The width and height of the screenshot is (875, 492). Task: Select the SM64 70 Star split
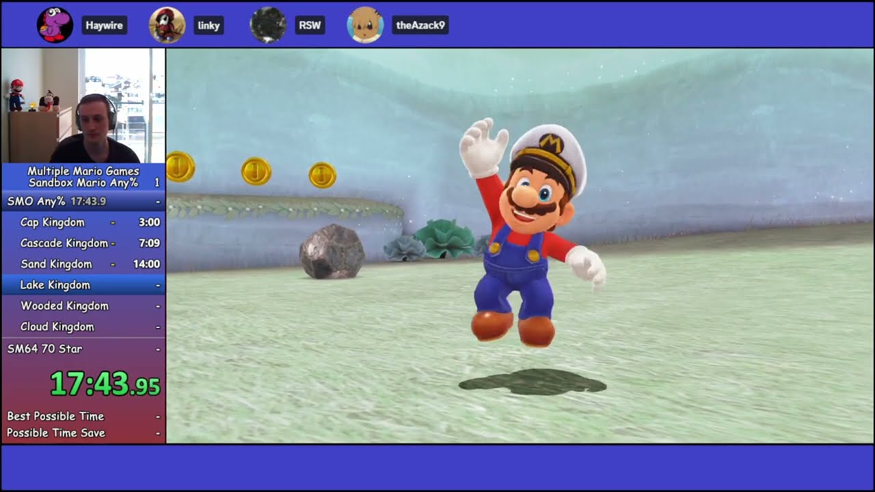(x=83, y=348)
